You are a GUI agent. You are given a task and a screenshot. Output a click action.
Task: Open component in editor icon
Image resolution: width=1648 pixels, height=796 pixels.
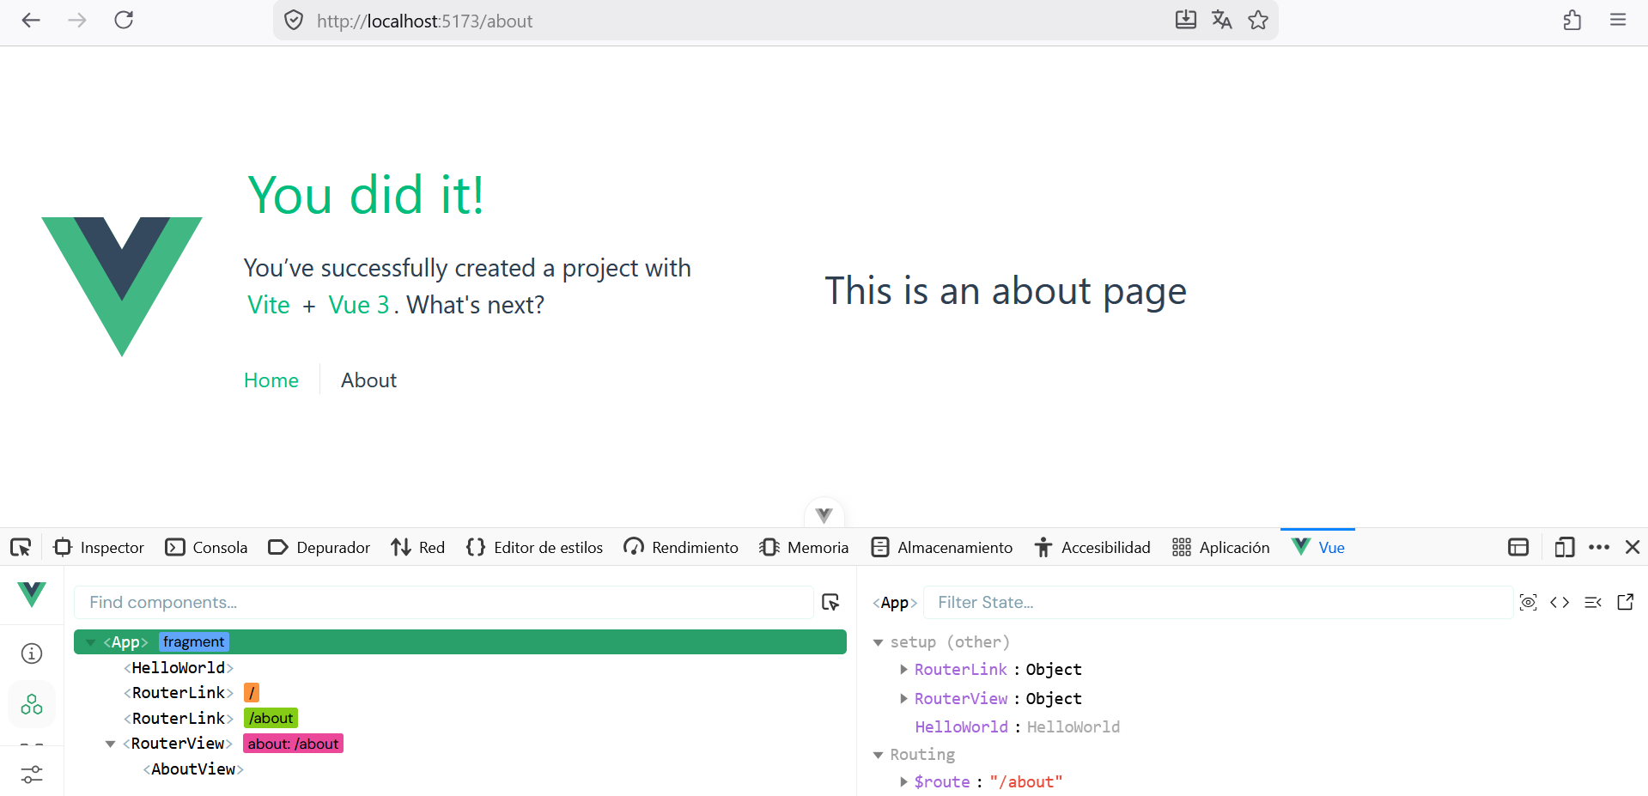(x=1625, y=602)
